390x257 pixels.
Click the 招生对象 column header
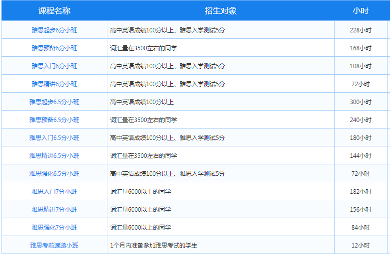tap(220, 11)
